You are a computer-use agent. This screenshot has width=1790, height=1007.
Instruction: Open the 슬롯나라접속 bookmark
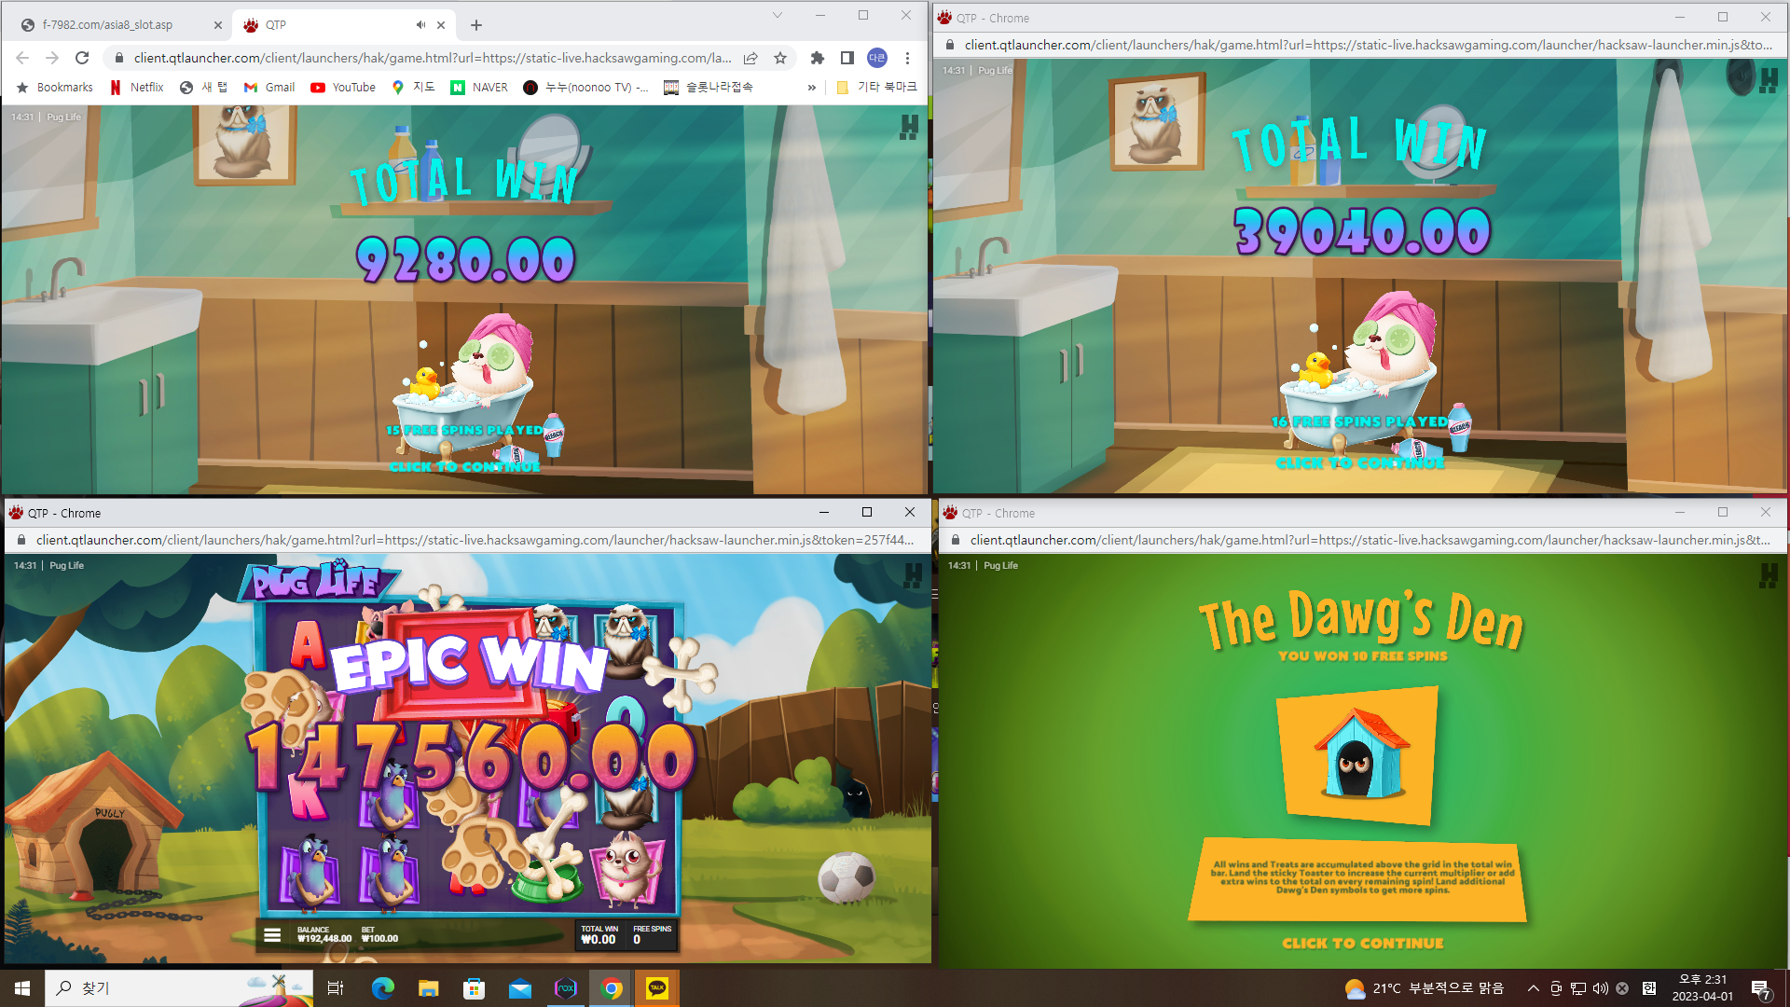709,88
